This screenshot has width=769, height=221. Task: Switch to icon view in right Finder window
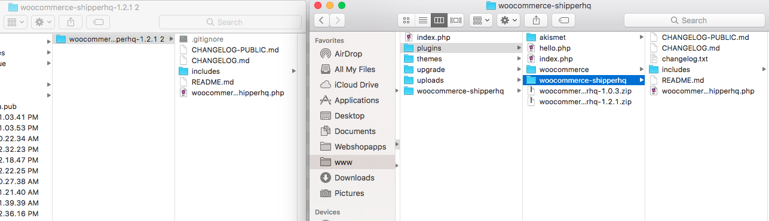pyautogui.click(x=406, y=20)
